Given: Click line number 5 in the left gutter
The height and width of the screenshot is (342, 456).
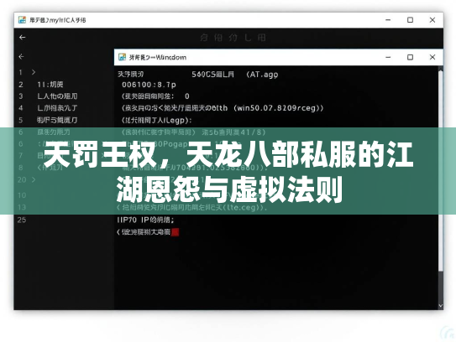Looking at the screenshot, I should (x=21, y=120).
